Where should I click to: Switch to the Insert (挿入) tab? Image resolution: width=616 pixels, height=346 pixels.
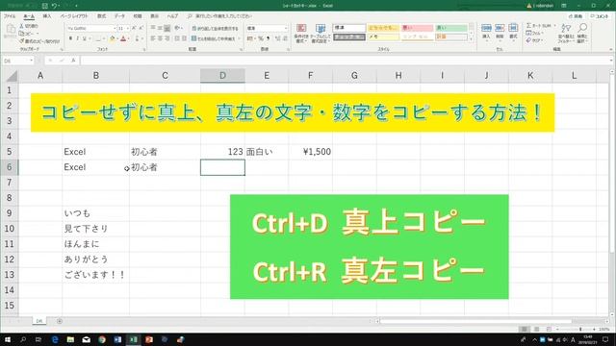point(47,16)
